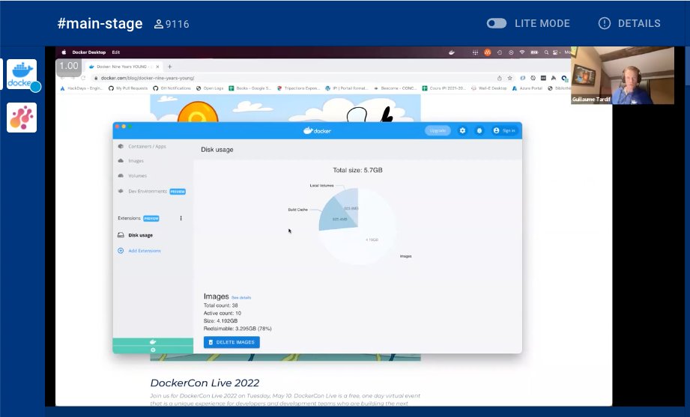The image size is (690, 417).
Task: Select the Docker channel icon in sidebar
Action: pyautogui.click(x=22, y=74)
